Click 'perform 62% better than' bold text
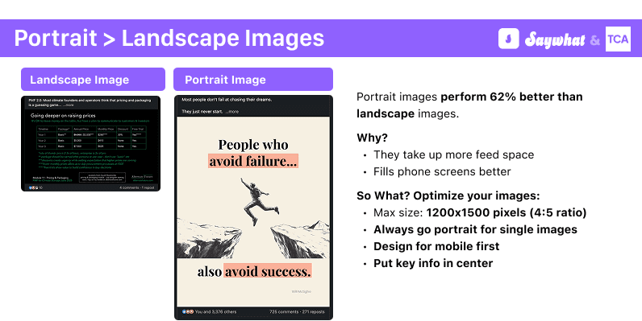Viewport: 642px width, 321px height. click(x=511, y=97)
